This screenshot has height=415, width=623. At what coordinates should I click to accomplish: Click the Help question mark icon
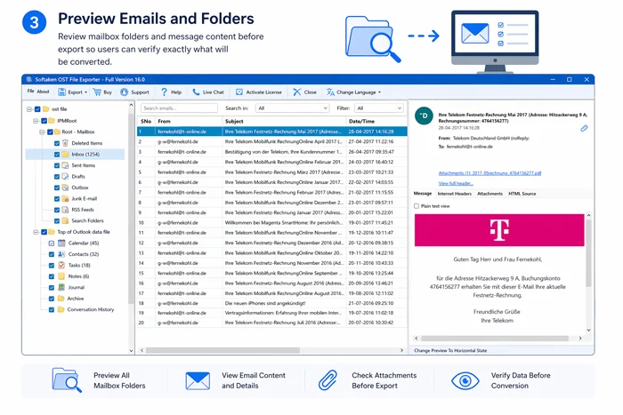coord(164,92)
